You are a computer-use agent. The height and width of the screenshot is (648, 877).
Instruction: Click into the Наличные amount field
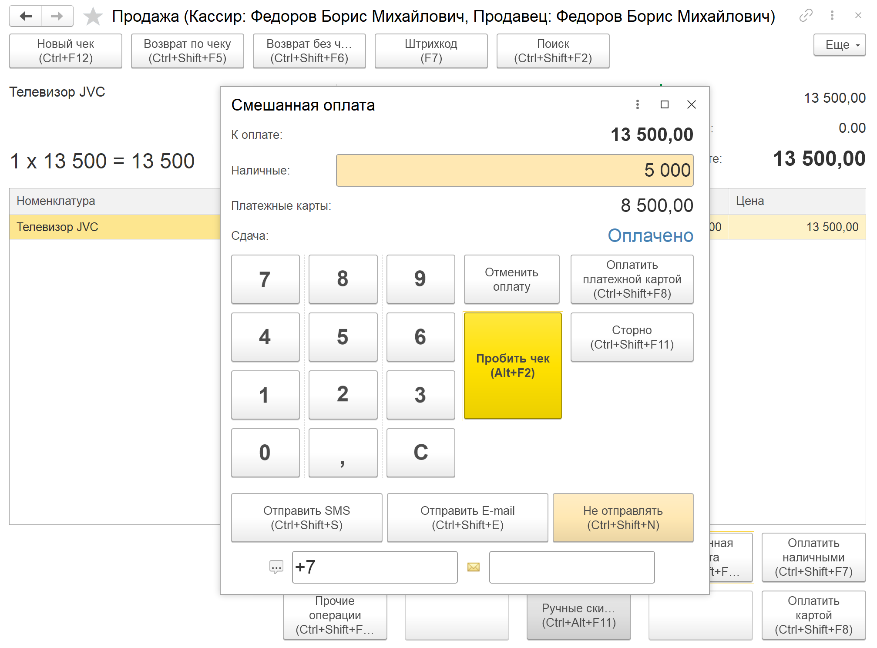click(514, 170)
